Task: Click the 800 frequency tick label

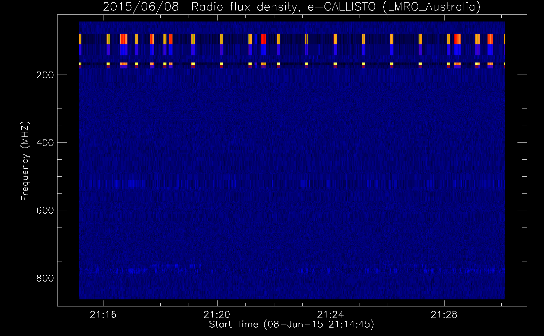Action: 45,278
